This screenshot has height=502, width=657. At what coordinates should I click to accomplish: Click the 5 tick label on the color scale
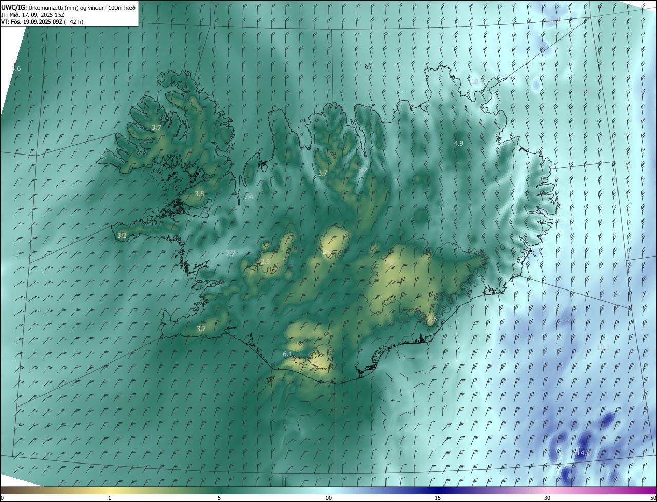[x=219, y=498]
